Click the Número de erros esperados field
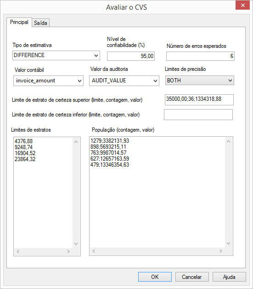The width and height of the screenshot is (253, 289). (200, 56)
